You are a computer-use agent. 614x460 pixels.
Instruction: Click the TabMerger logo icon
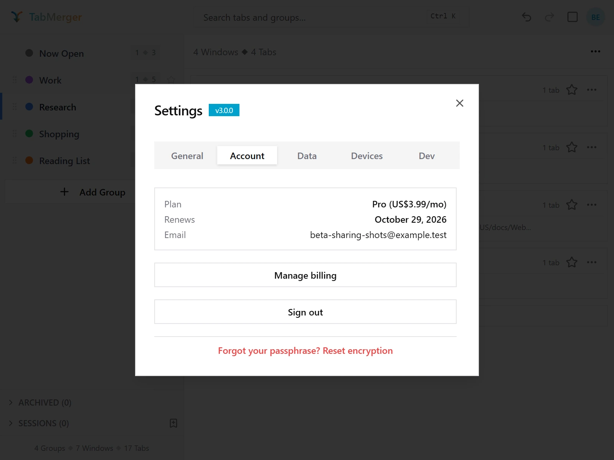pos(17,17)
